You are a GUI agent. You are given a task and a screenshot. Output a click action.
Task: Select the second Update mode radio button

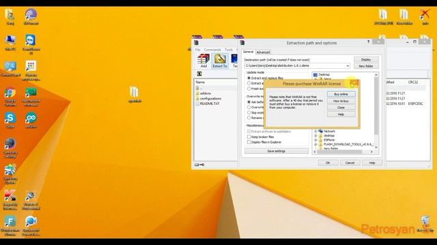[249, 83]
